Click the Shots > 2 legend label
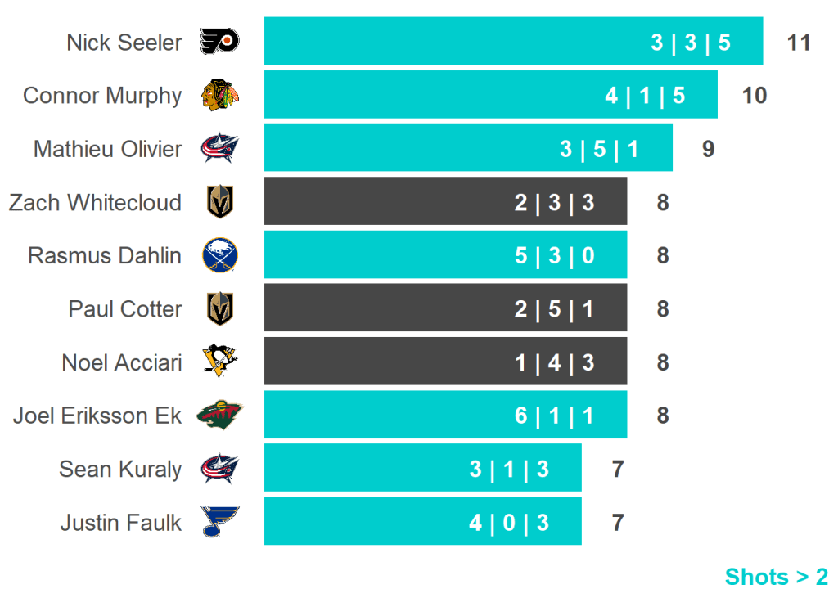838x598 pixels. tap(776, 577)
